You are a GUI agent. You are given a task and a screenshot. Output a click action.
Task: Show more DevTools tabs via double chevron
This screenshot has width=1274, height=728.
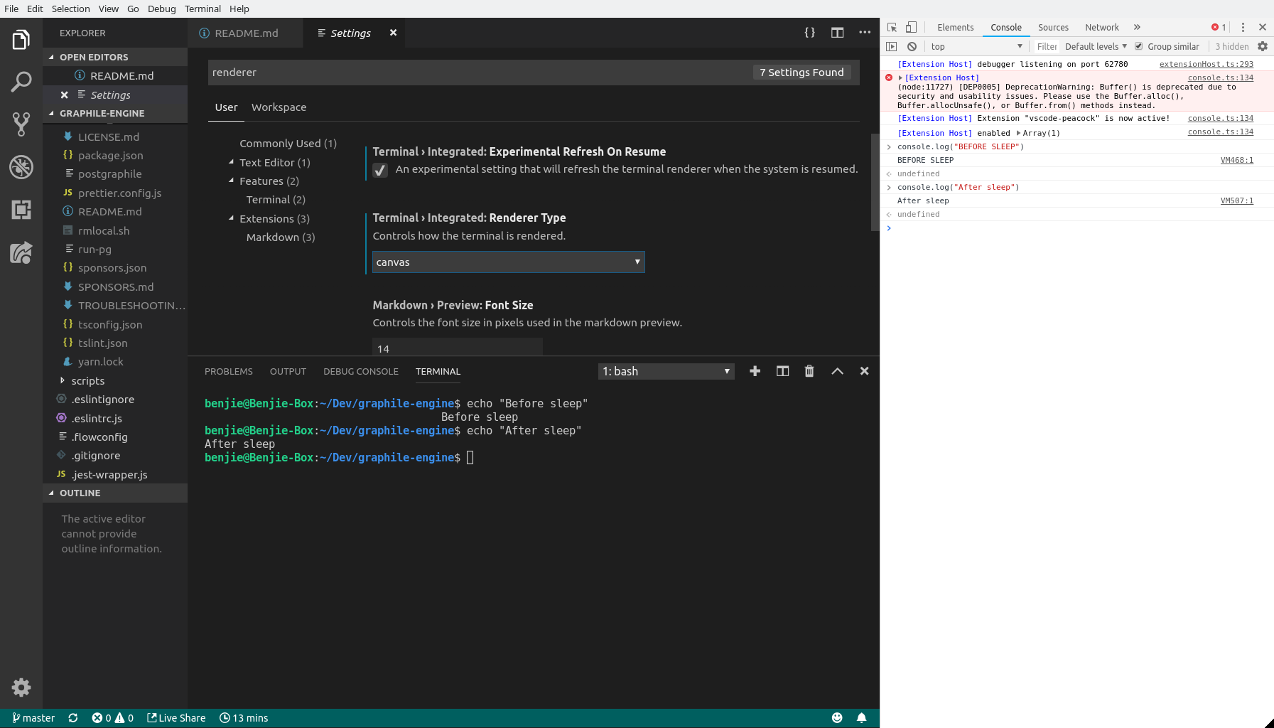pos(1137,27)
